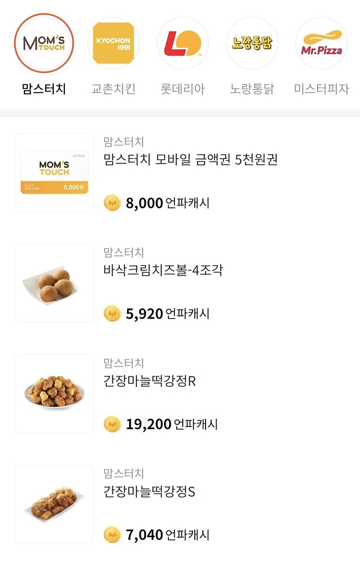The height and width of the screenshot is (564, 360).
Task: Click the 간장마늘떡강정R dish photo
Action: [x=54, y=394]
